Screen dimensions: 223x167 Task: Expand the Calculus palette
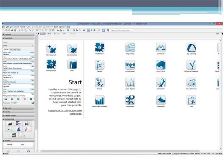click(x=18, y=112)
